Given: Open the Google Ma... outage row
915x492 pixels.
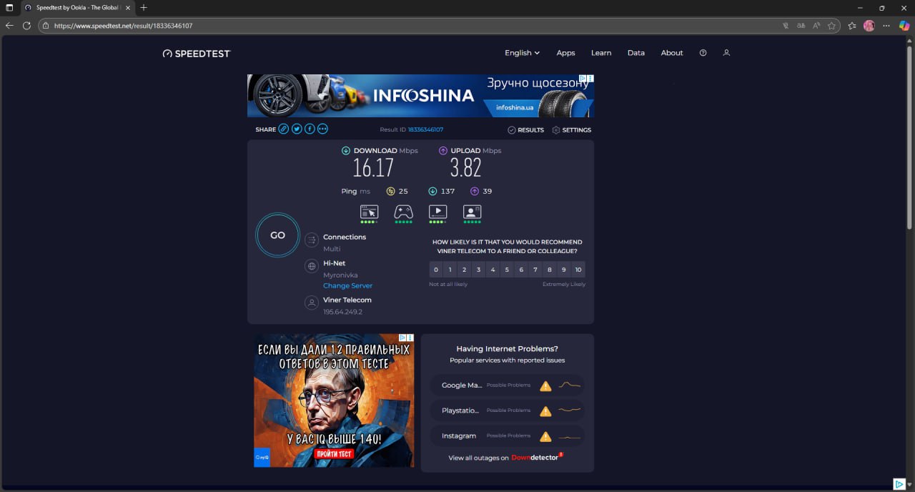Looking at the screenshot, I should click(x=508, y=385).
